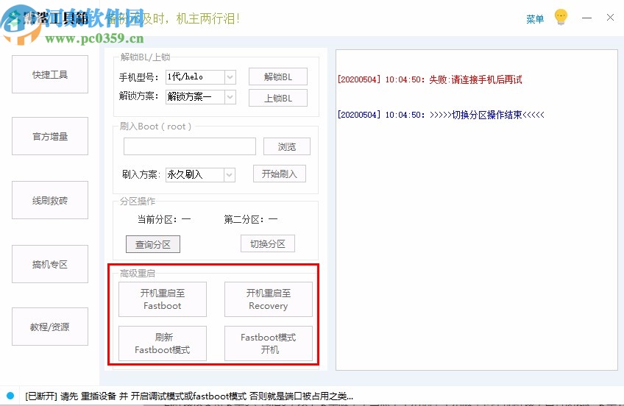The image size is (624, 406).
Task: Click the 上锁BL button
Action: point(278,98)
